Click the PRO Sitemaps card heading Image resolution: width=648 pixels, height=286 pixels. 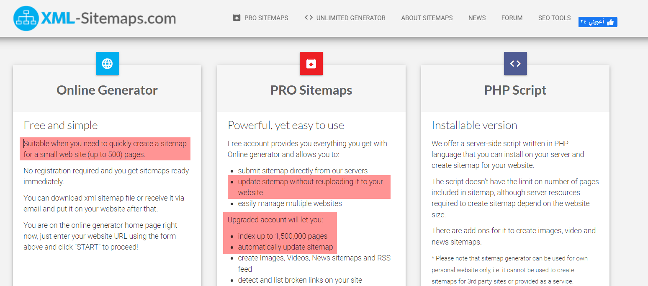tap(311, 90)
